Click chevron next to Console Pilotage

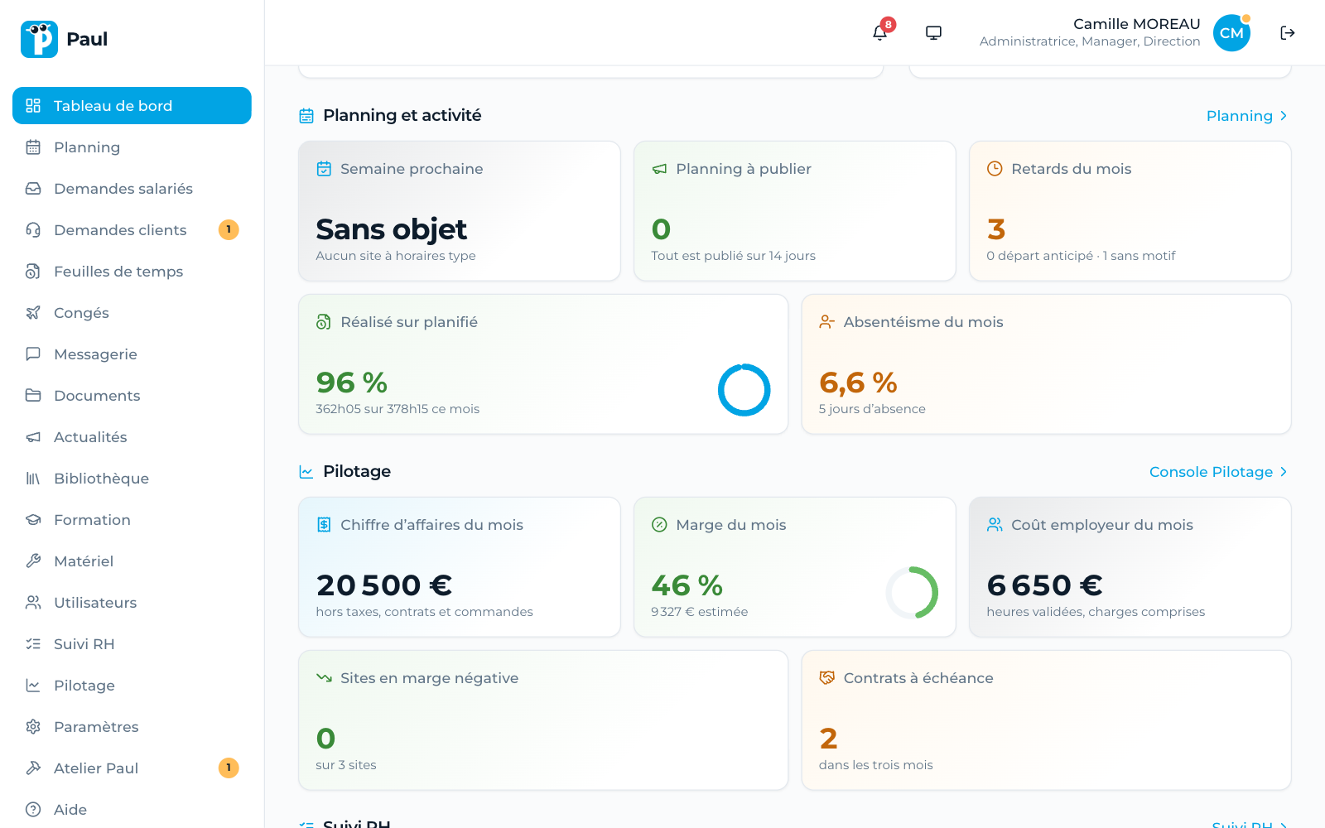[1284, 472]
